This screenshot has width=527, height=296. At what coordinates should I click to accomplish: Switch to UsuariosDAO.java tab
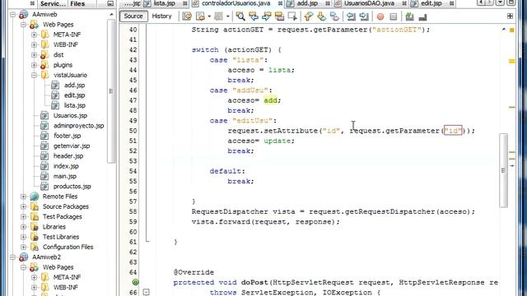click(369, 3)
